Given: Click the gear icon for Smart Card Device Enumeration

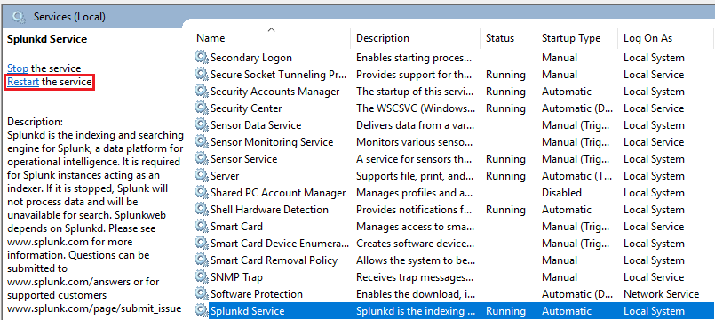Looking at the screenshot, I should click(201, 243).
